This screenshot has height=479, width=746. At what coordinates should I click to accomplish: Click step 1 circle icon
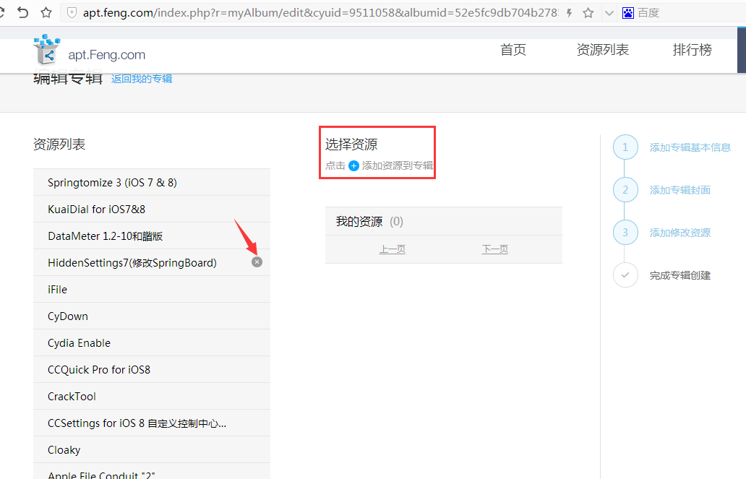tap(625, 147)
